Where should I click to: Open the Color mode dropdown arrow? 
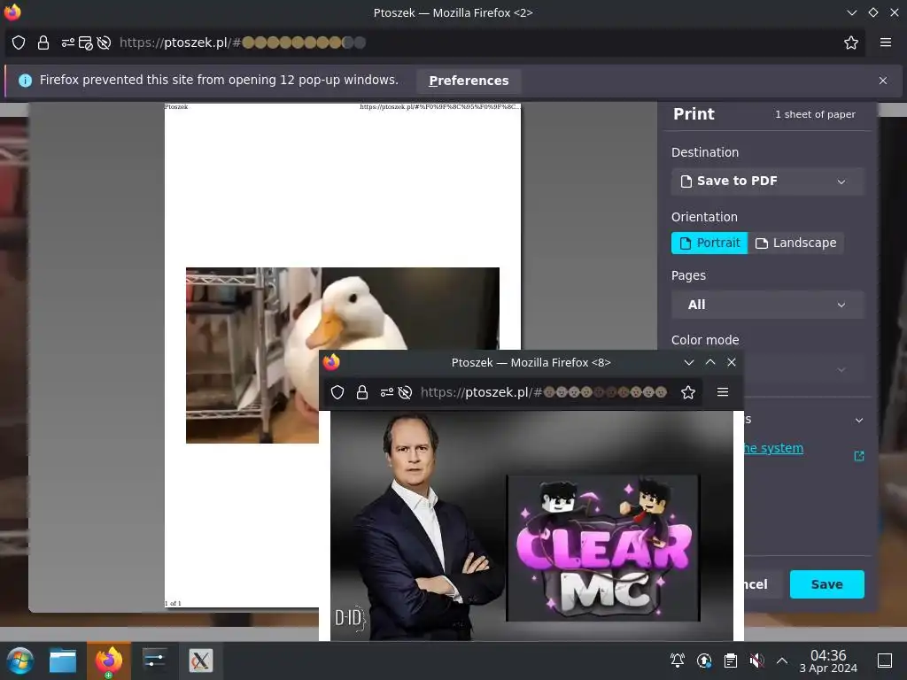(x=841, y=369)
